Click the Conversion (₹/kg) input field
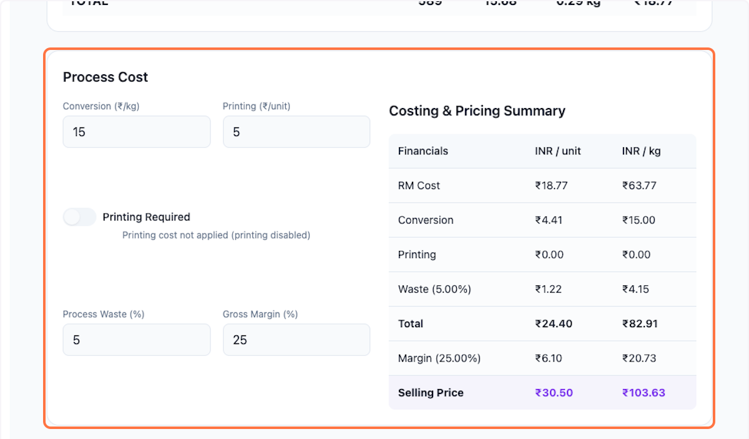 click(x=136, y=132)
